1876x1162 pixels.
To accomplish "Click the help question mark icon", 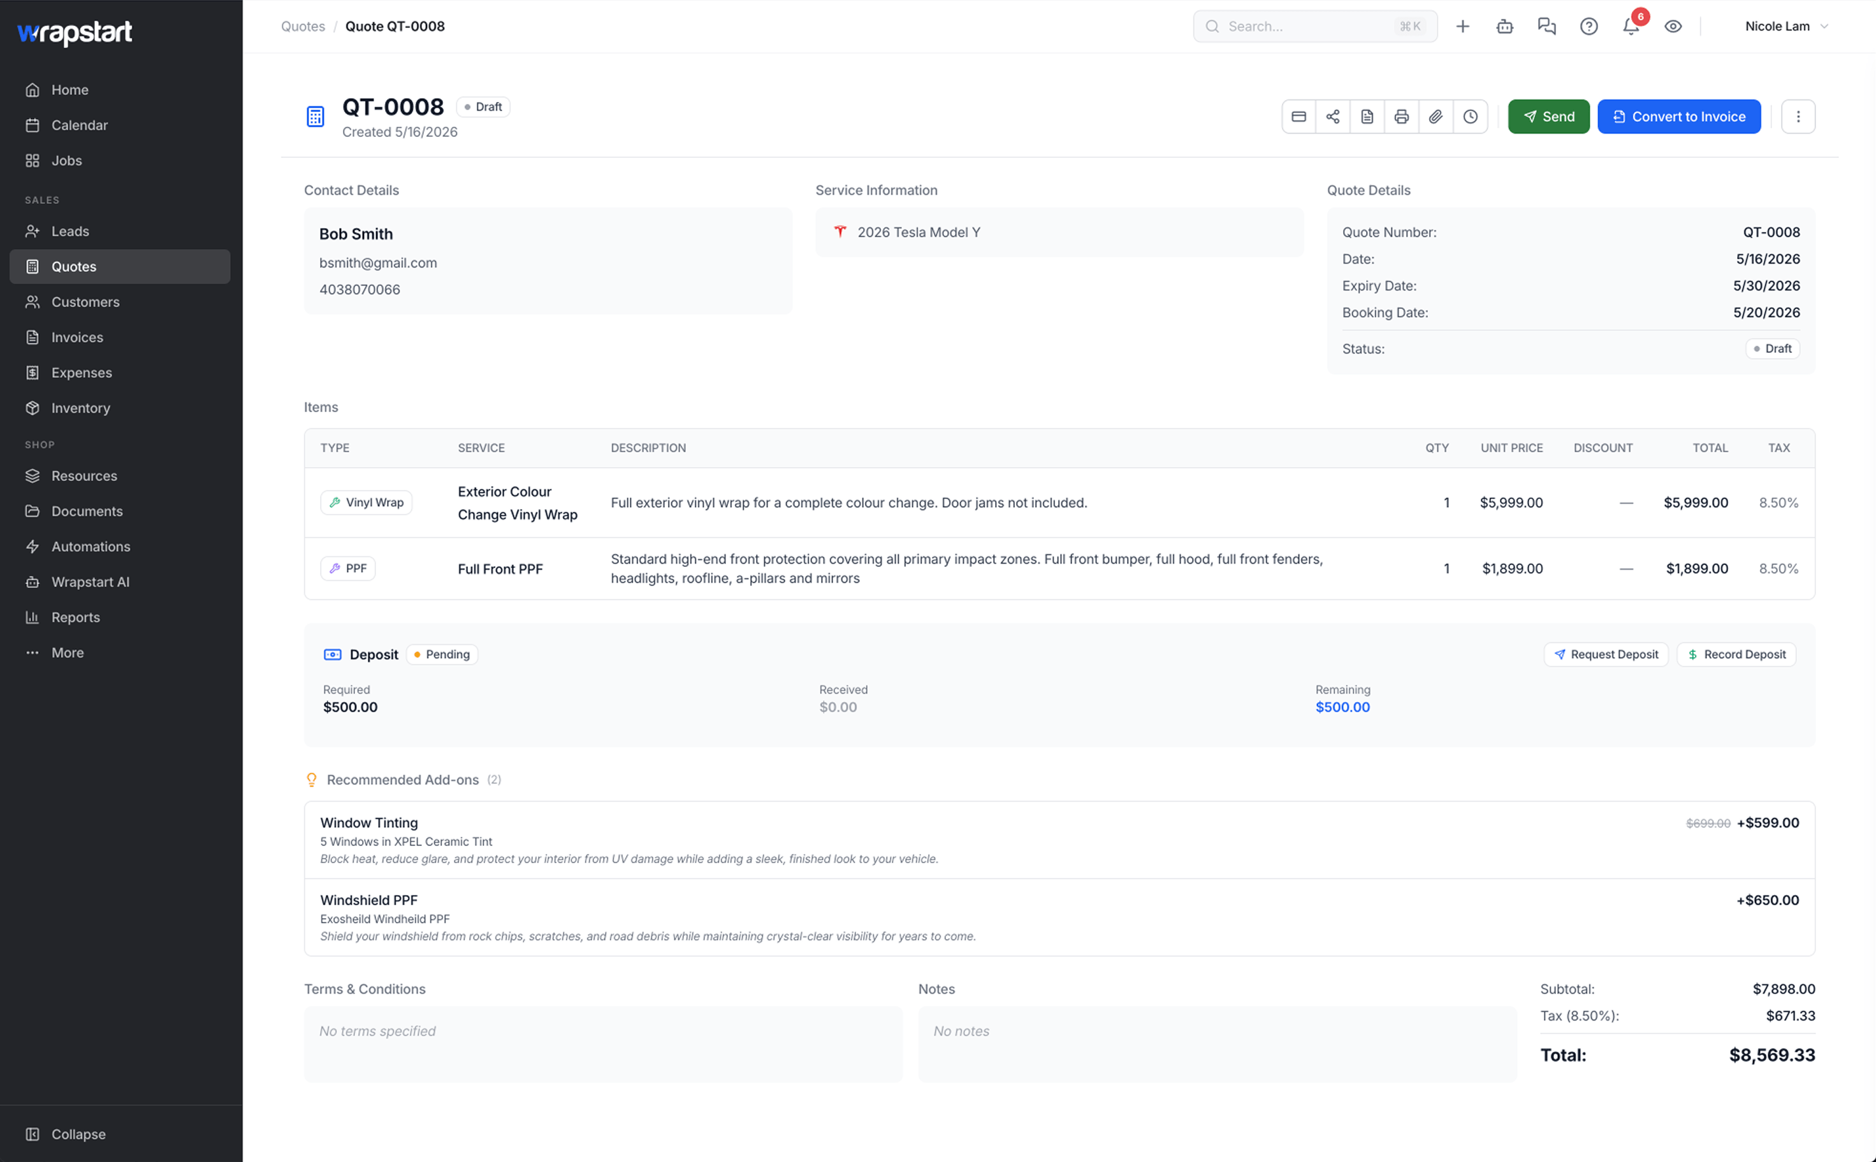I will click(1589, 26).
